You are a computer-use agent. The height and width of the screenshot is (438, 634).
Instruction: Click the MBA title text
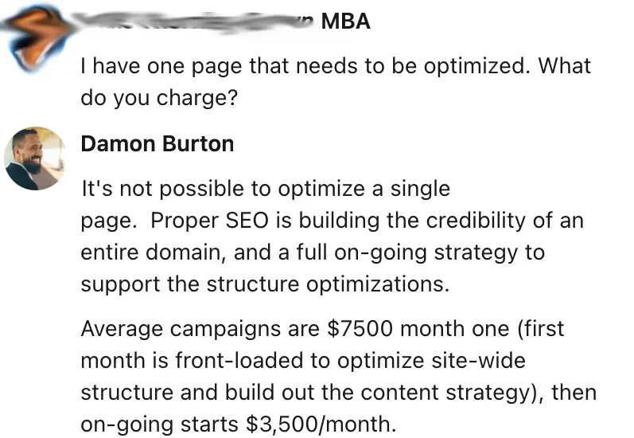click(x=346, y=22)
